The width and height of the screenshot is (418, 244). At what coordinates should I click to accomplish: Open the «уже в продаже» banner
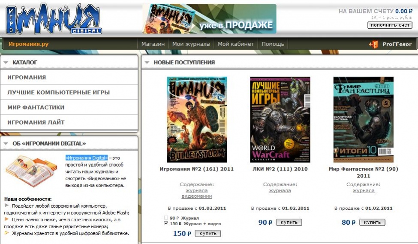(209, 19)
